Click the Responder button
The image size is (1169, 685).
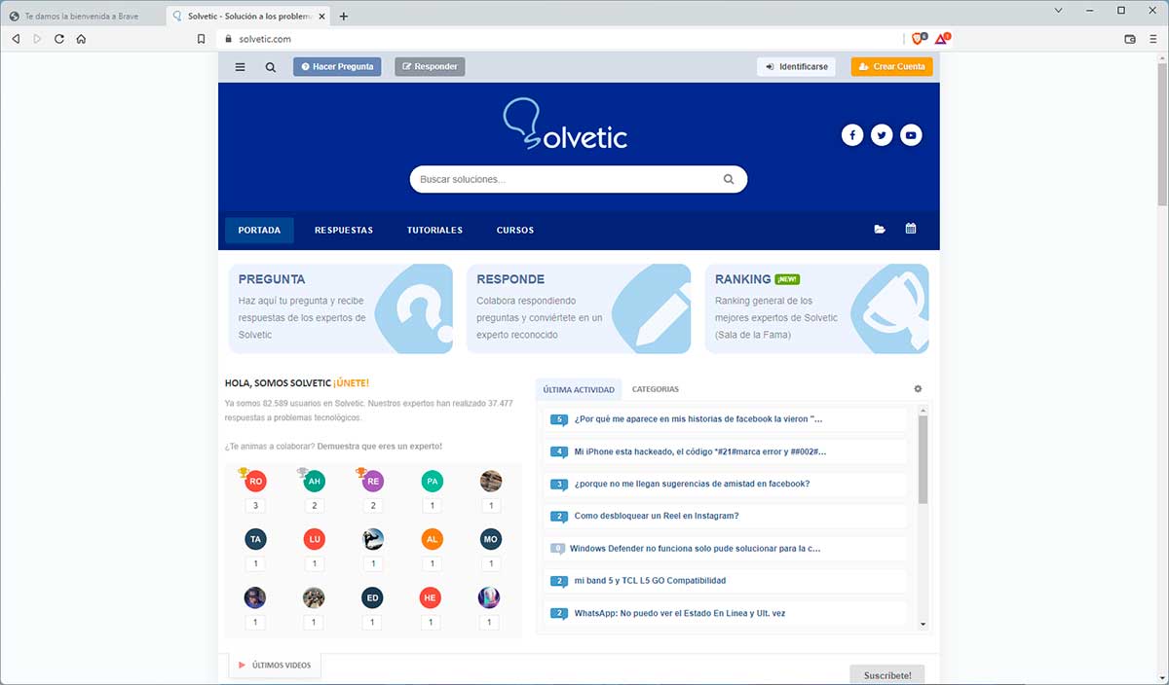coord(430,67)
